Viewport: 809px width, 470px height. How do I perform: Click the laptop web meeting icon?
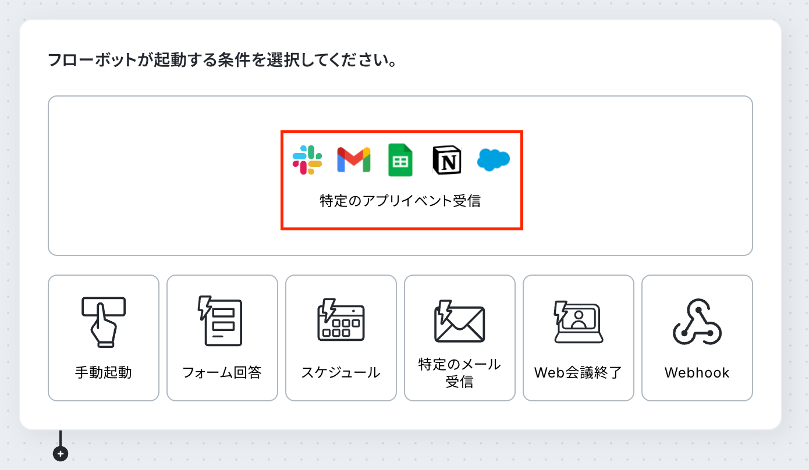[578, 322]
